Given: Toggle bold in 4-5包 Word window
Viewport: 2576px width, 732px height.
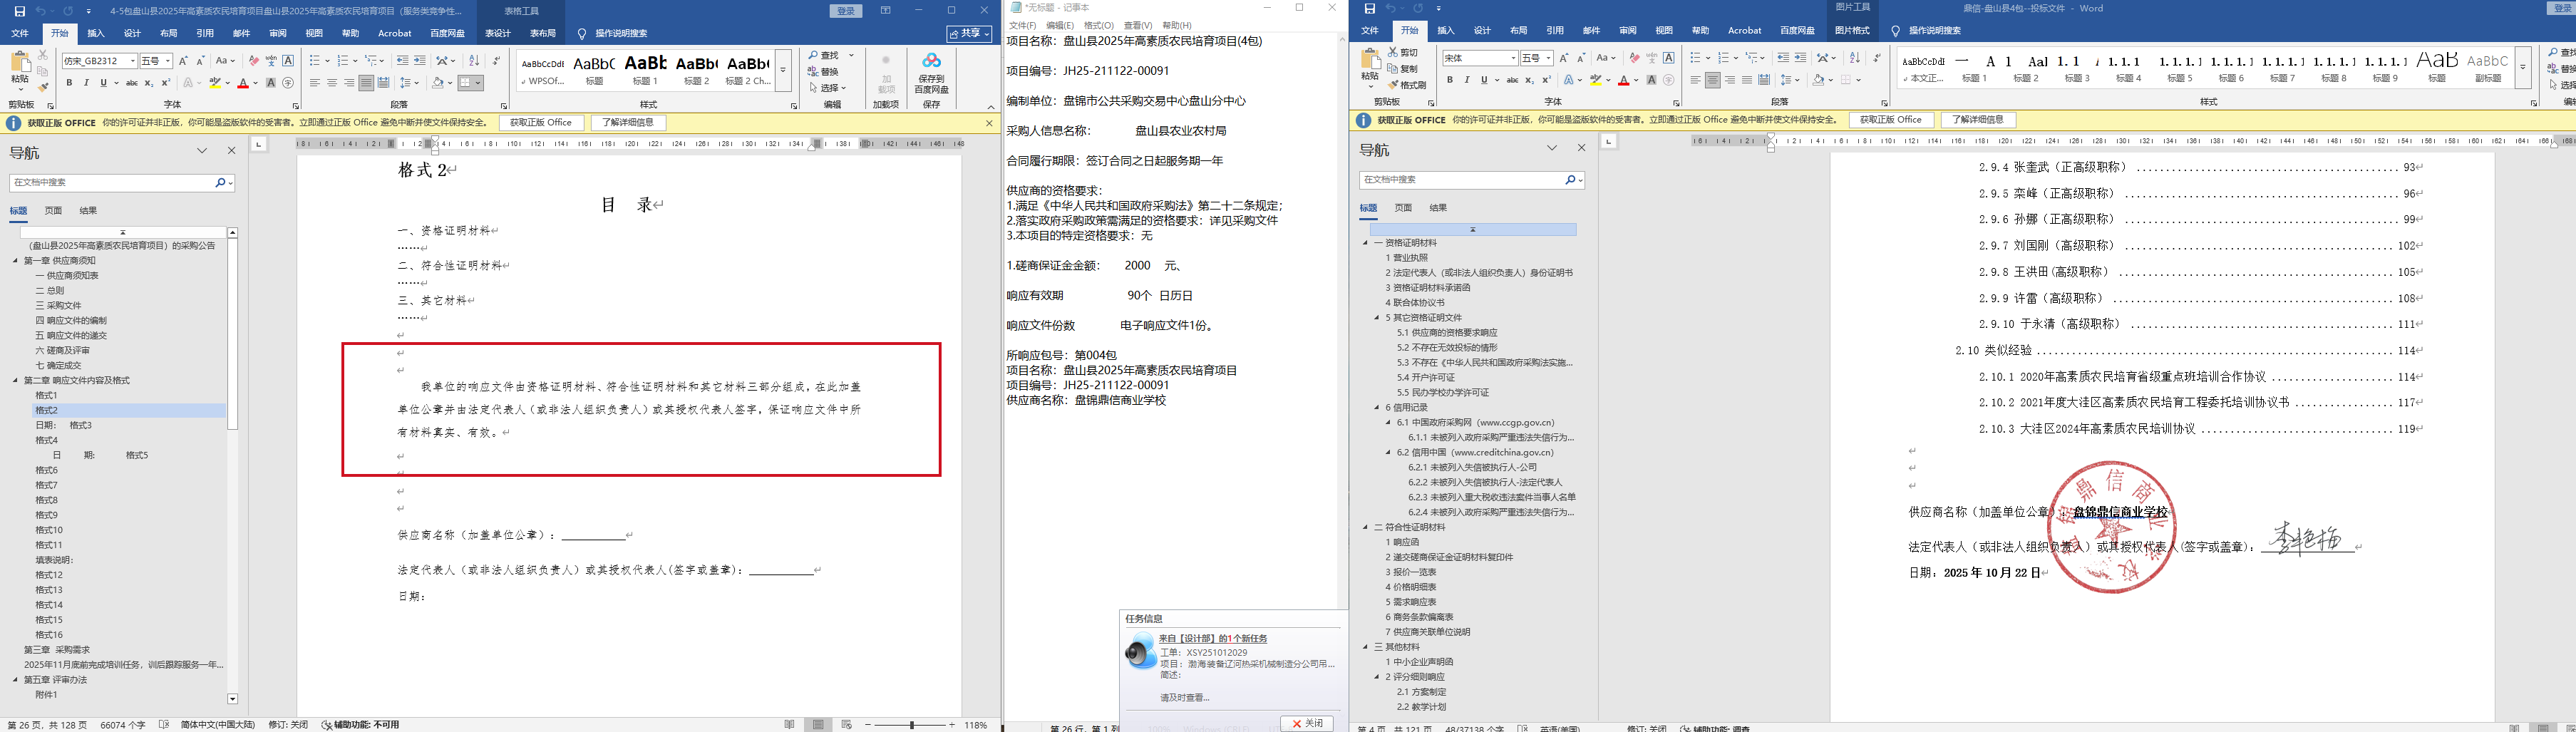Looking at the screenshot, I should (69, 83).
